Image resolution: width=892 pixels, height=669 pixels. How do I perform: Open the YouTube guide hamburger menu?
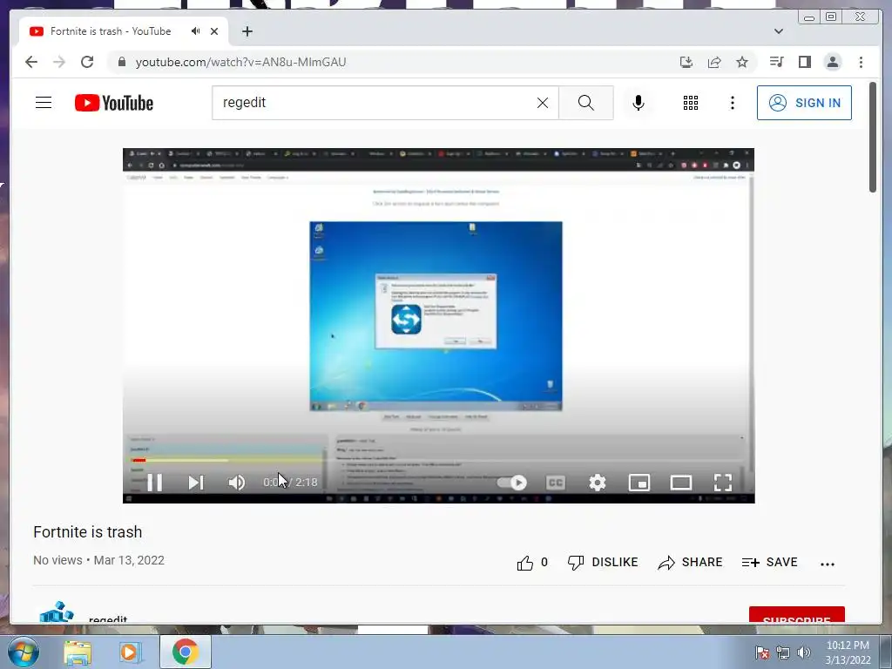tap(44, 103)
